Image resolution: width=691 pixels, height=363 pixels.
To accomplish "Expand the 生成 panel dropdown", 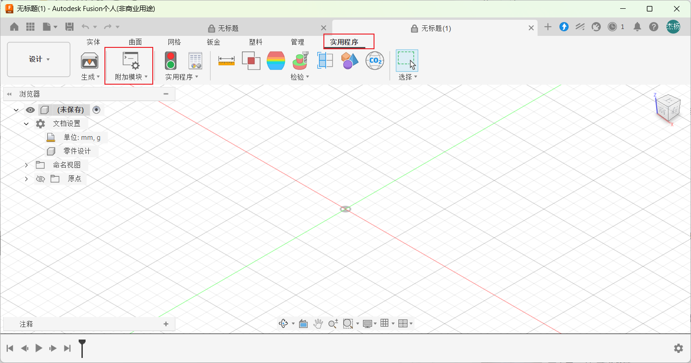I will tap(91, 77).
